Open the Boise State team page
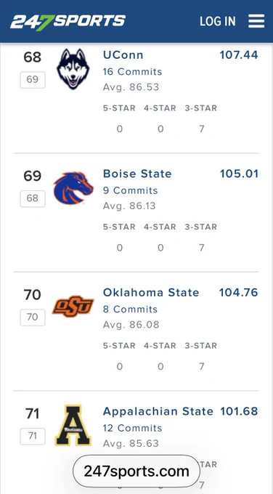The image size is (273, 494). (x=137, y=174)
